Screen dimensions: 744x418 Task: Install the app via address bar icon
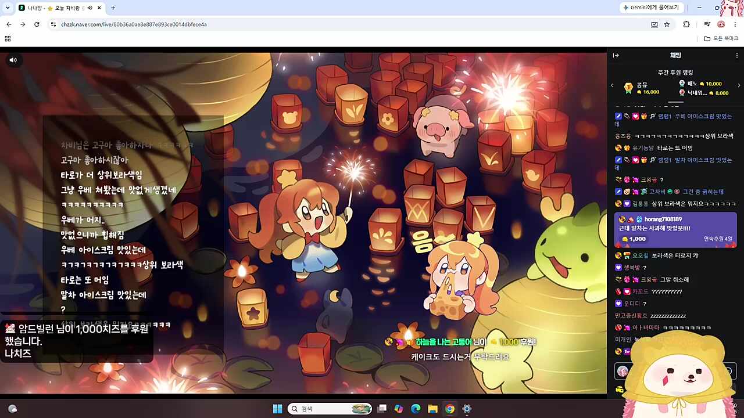tap(654, 24)
